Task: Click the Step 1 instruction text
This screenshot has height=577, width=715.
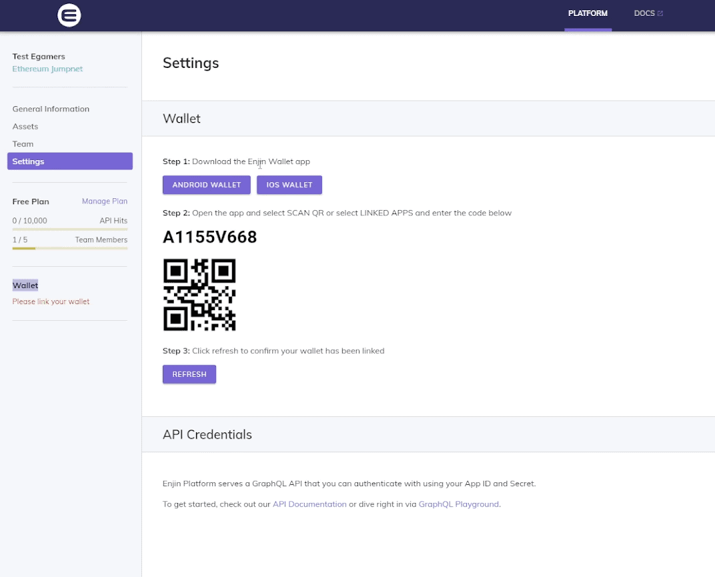Action: 236,161
